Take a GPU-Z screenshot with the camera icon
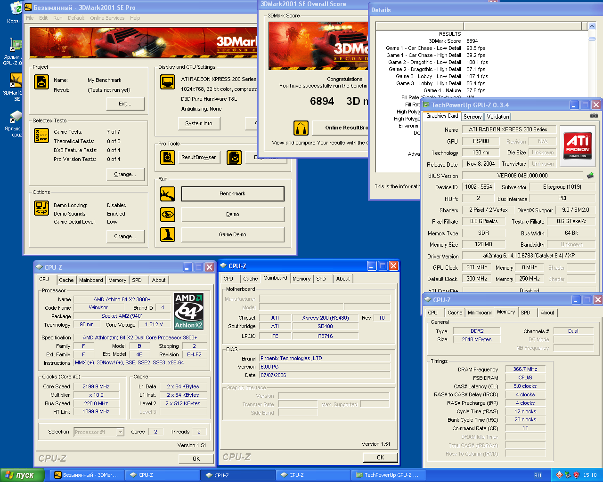603x482 pixels. click(x=594, y=115)
